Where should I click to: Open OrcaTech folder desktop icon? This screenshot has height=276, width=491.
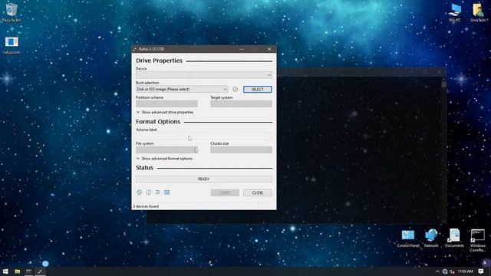[478, 12]
